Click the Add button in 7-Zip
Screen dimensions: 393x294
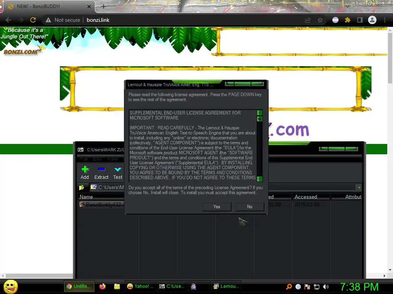point(85,173)
